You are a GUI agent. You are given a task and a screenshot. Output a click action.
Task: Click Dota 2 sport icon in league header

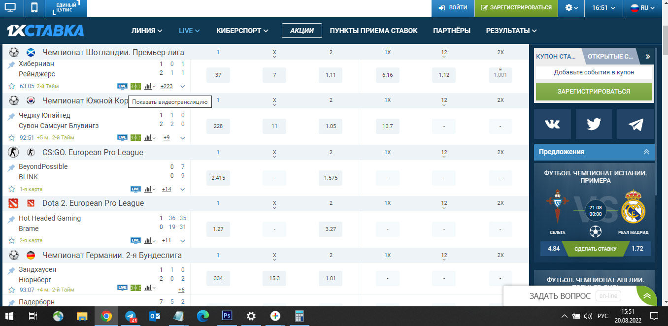[14, 203]
